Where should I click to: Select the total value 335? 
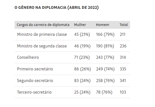pyautogui.click(x=123, y=69)
